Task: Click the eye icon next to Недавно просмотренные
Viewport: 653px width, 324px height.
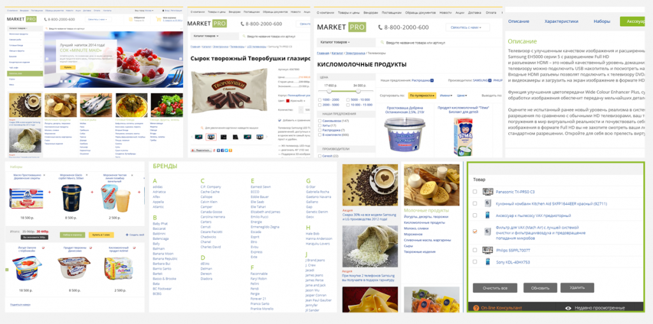Action: tap(568, 308)
